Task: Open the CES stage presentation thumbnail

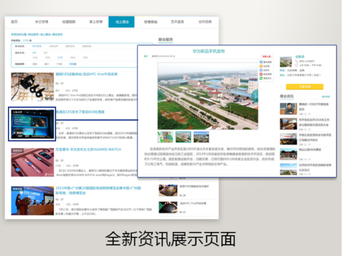Action: (x=32, y=124)
